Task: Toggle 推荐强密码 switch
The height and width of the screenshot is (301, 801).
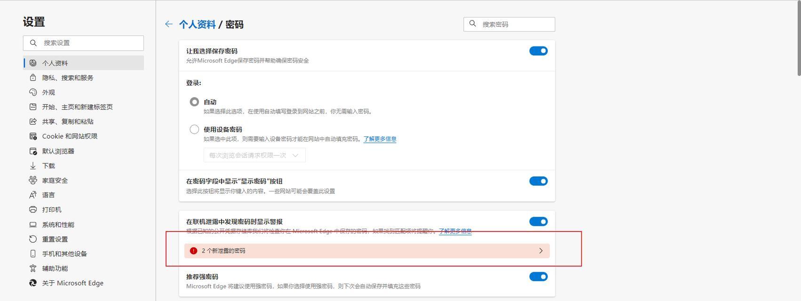Action: pos(539,277)
